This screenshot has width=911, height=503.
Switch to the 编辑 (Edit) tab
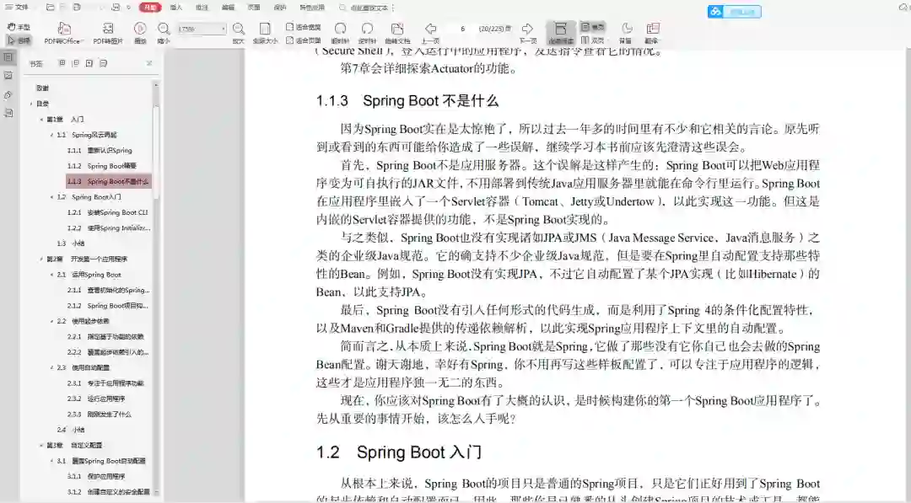(228, 8)
